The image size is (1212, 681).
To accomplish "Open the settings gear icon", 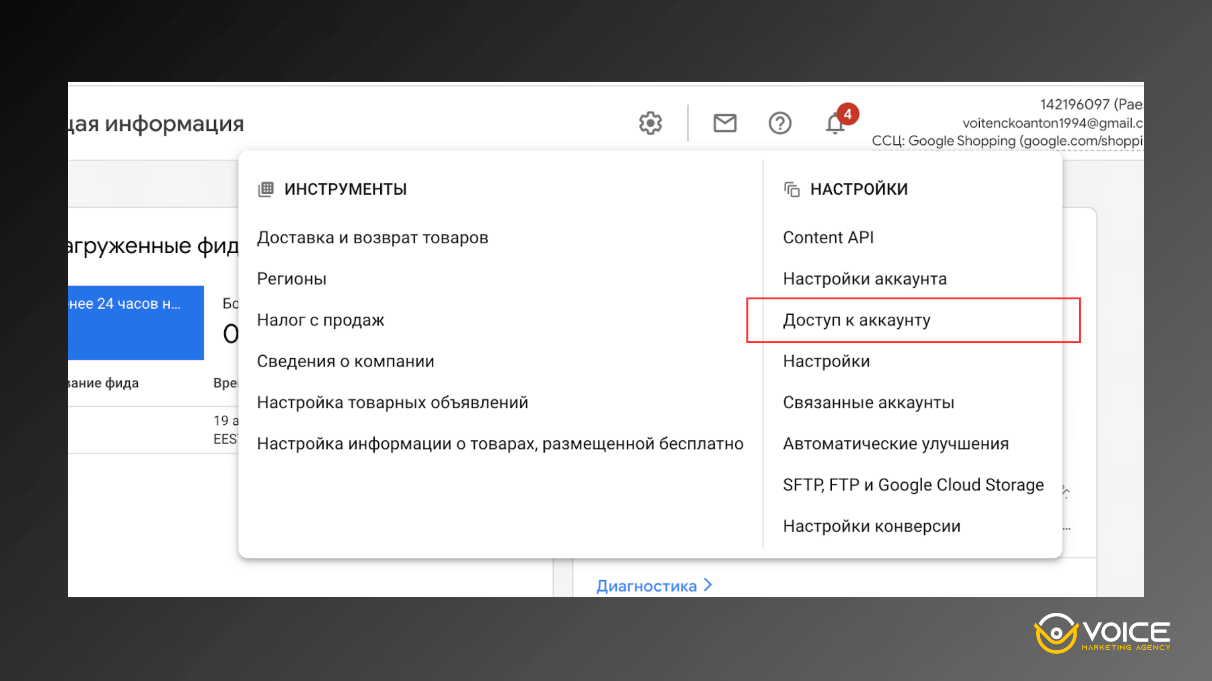I will [x=650, y=123].
